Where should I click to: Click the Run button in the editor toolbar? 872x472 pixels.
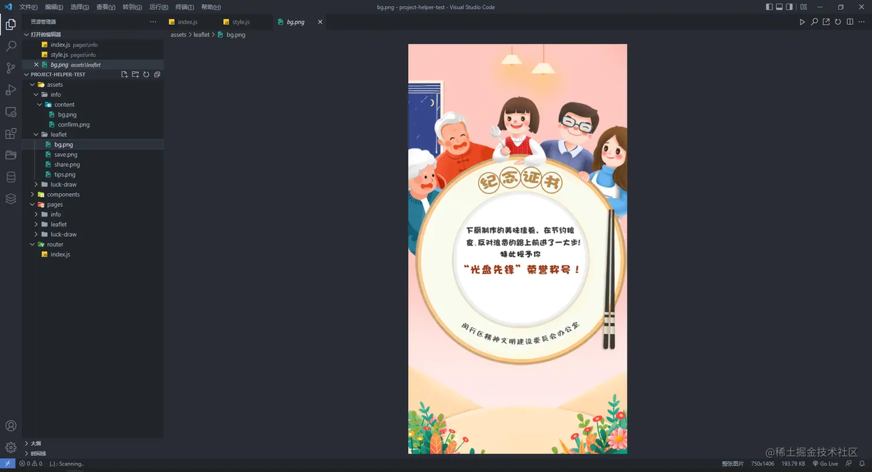[802, 22]
